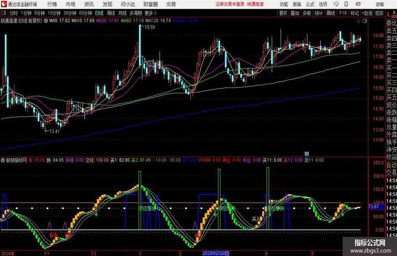Viewport: 397px width, 256px height.
Task: Open the headset customer service icon
Action: coord(336,4)
